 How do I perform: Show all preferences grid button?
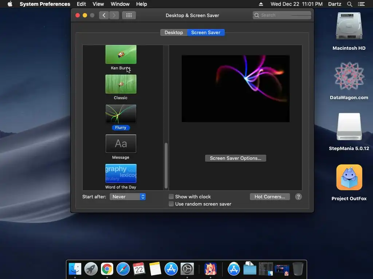click(129, 15)
